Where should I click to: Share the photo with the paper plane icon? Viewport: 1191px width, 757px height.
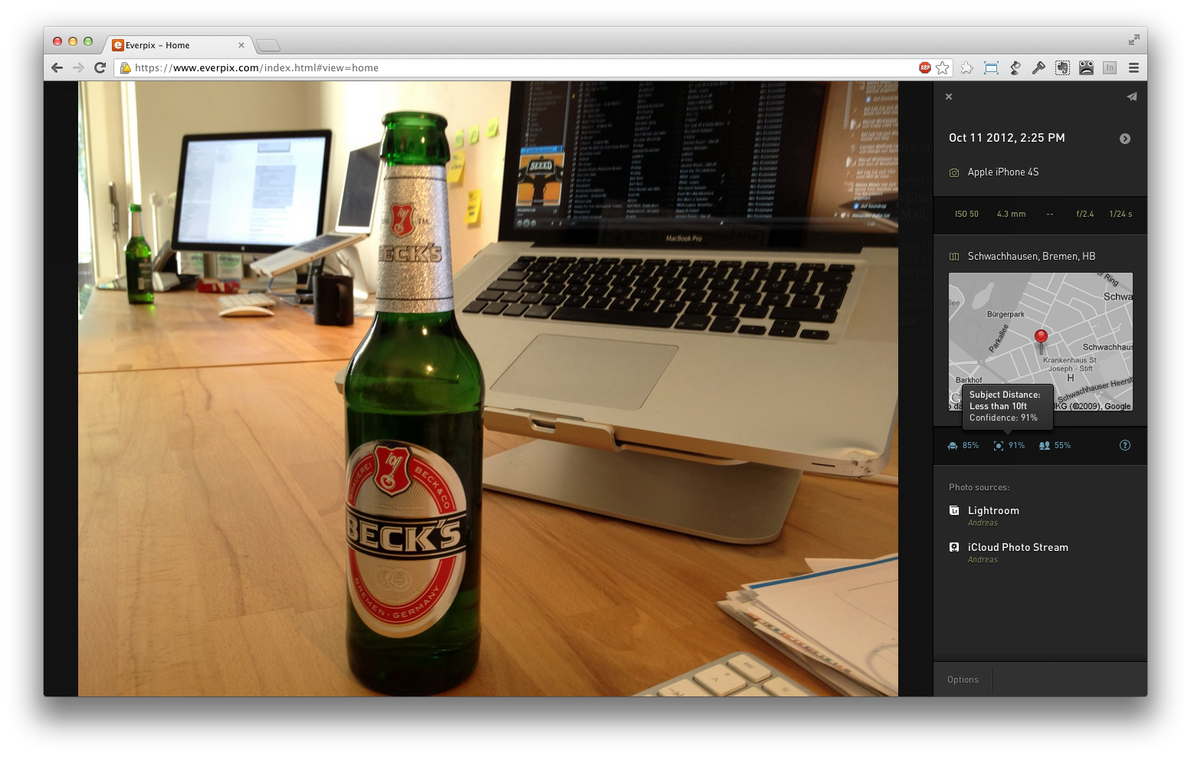coord(1131,97)
